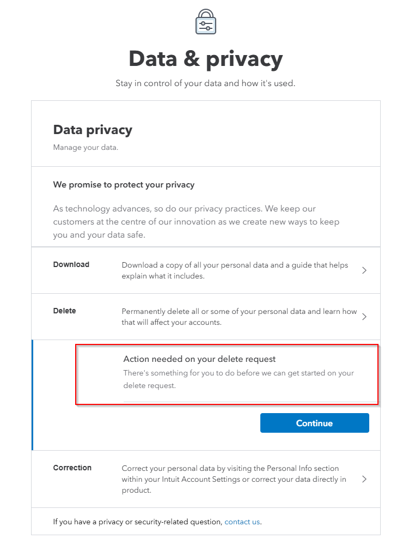409x539 pixels.
Task: Expand the Delete row chevron
Action: (x=364, y=317)
